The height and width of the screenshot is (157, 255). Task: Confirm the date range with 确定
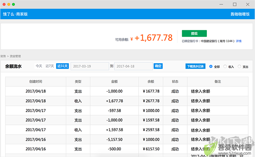(x=158, y=66)
